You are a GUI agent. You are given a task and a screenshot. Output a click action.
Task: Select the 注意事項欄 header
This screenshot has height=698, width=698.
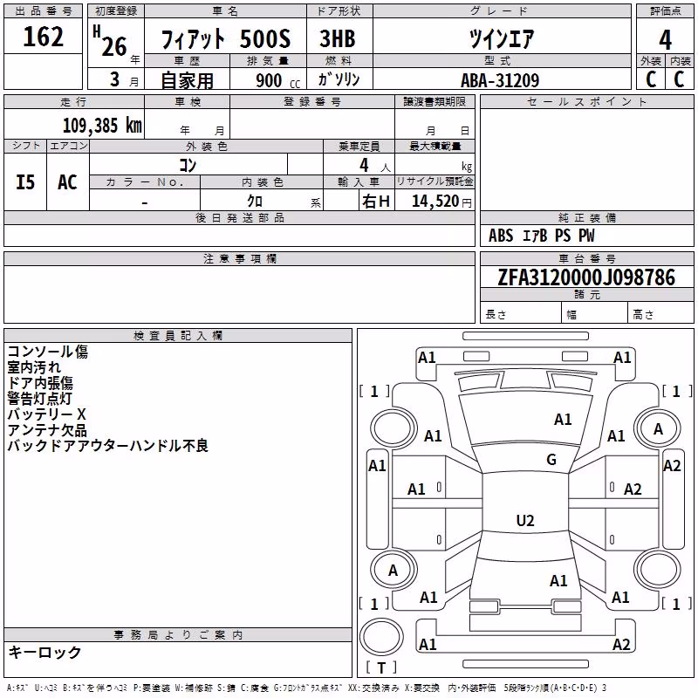[239, 258]
